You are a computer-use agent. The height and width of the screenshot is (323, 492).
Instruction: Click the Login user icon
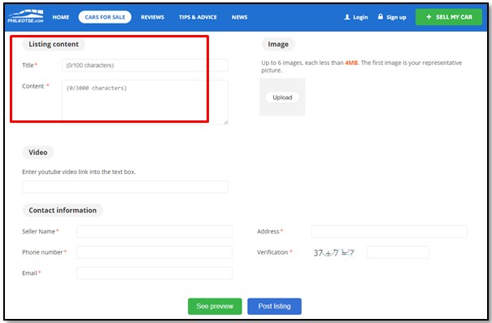(x=347, y=17)
